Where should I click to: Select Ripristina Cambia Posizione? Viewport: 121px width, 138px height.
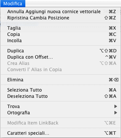point(60,18)
